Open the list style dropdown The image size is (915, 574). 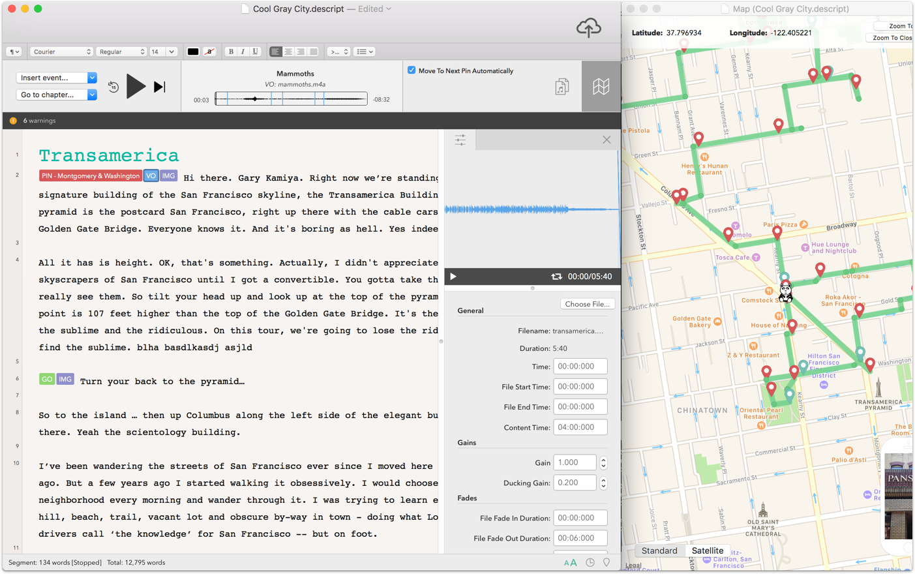(x=365, y=52)
